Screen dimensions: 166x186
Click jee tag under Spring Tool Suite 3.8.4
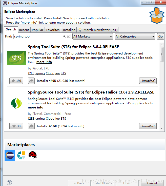pos(57,73)
